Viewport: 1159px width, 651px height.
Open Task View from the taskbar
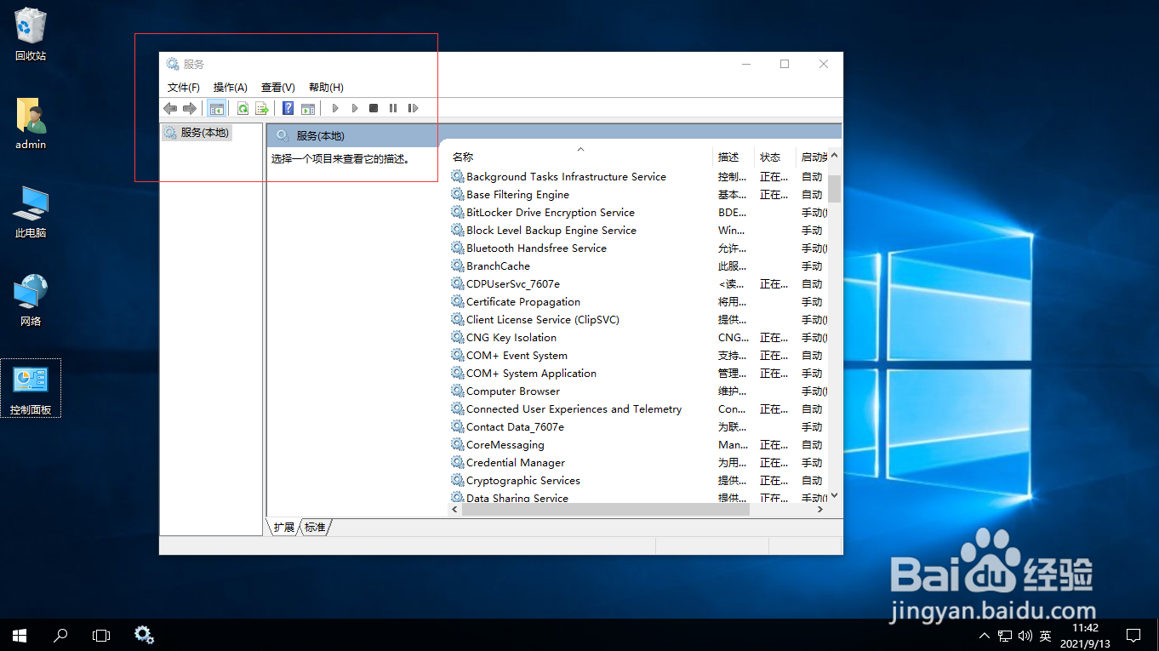pyautogui.click(x=101, y=635)
